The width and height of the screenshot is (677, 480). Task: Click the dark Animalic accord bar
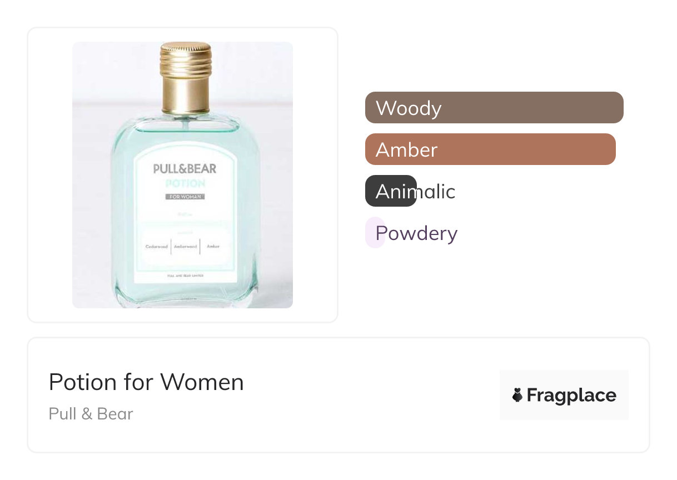391,191
